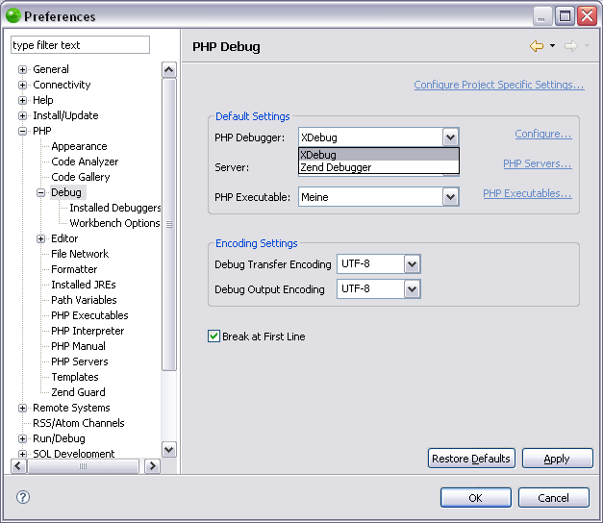
Task: Click the back navigation arrow icon
Action: [x=536, y=46]
